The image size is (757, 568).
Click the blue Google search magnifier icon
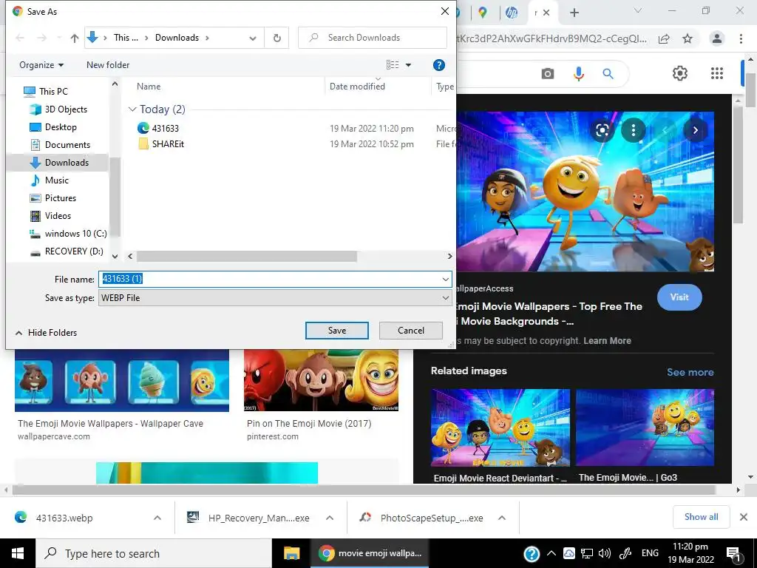coord(608,74)
